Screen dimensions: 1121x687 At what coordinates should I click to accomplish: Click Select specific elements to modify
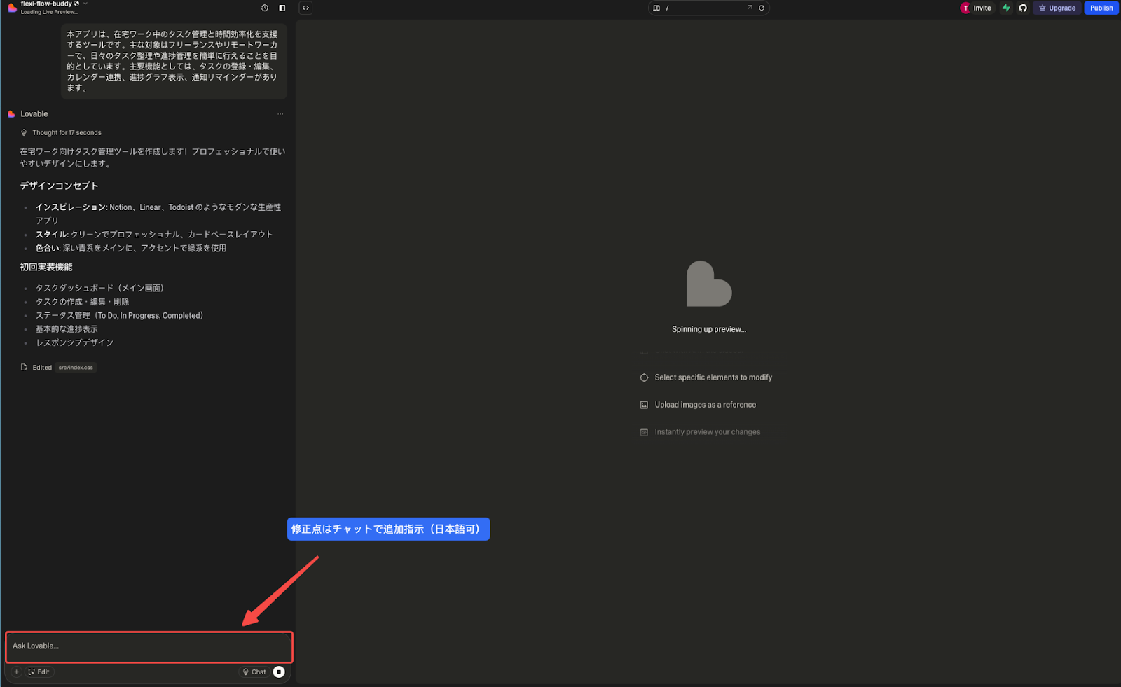713,377
